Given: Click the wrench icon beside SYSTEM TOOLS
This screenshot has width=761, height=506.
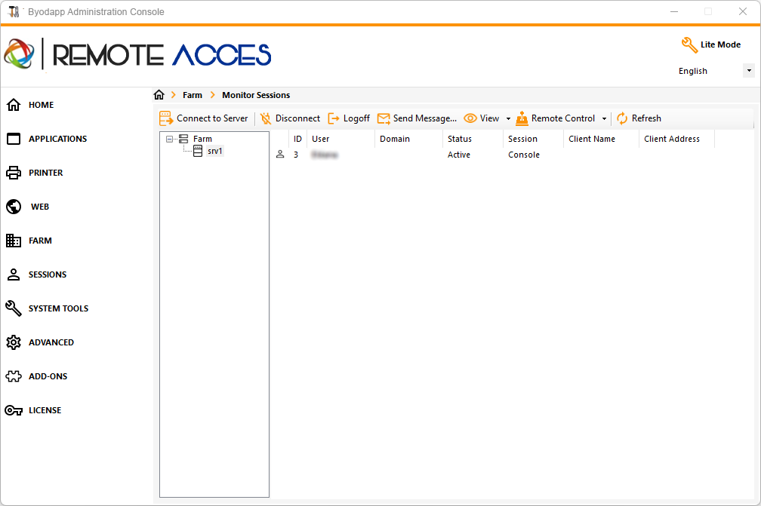Looking at the screenshot, I should pos(14,308).
